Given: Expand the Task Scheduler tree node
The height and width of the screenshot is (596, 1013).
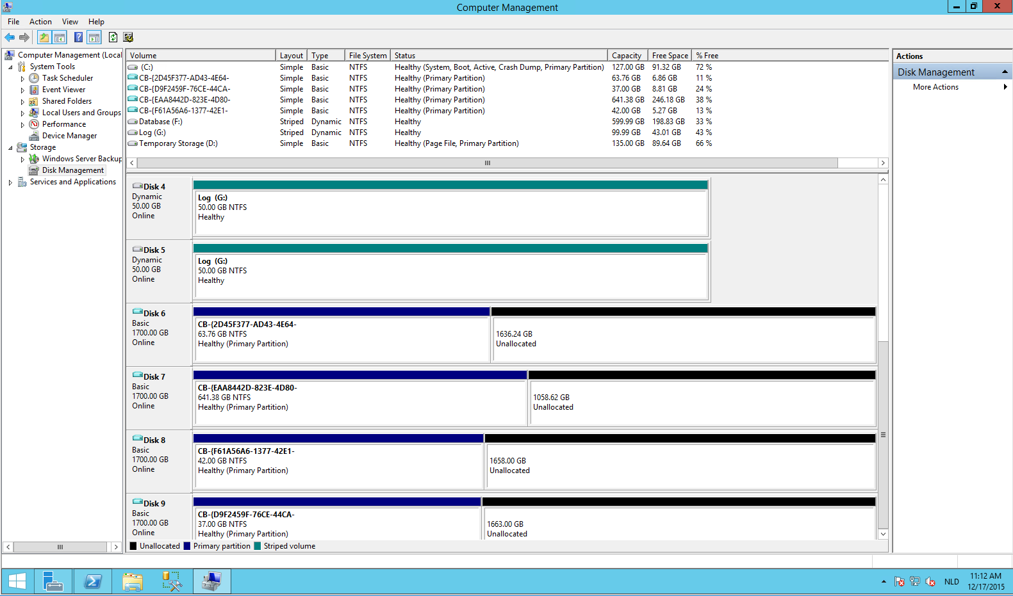Looking at the screenshot, I should coord(22,79).
